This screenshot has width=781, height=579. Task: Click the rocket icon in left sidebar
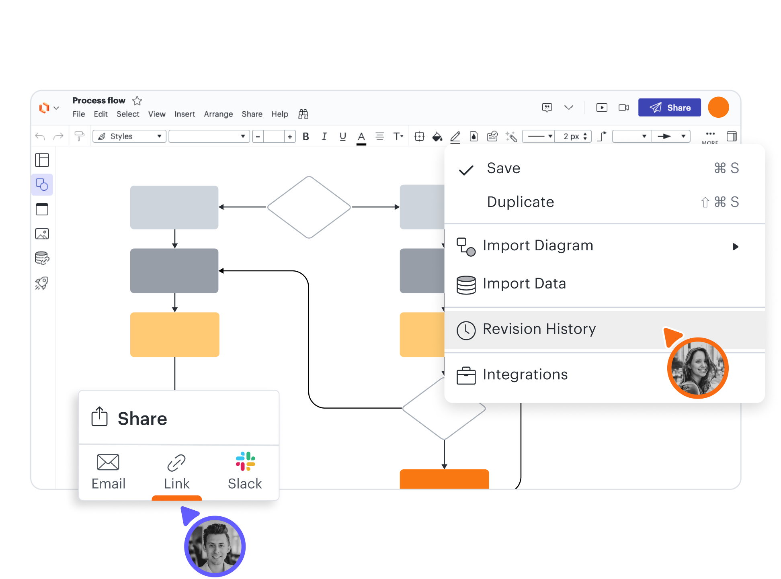click(x=42, y=283)
